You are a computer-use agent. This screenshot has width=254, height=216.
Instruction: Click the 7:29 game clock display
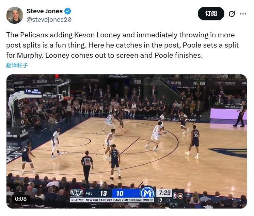click(164, 193)
